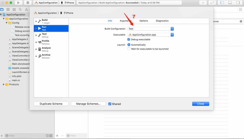Click the add target plus icon
Image resolution: width=244 pixels, height=139 pixels.
click(x=57, y=136)
